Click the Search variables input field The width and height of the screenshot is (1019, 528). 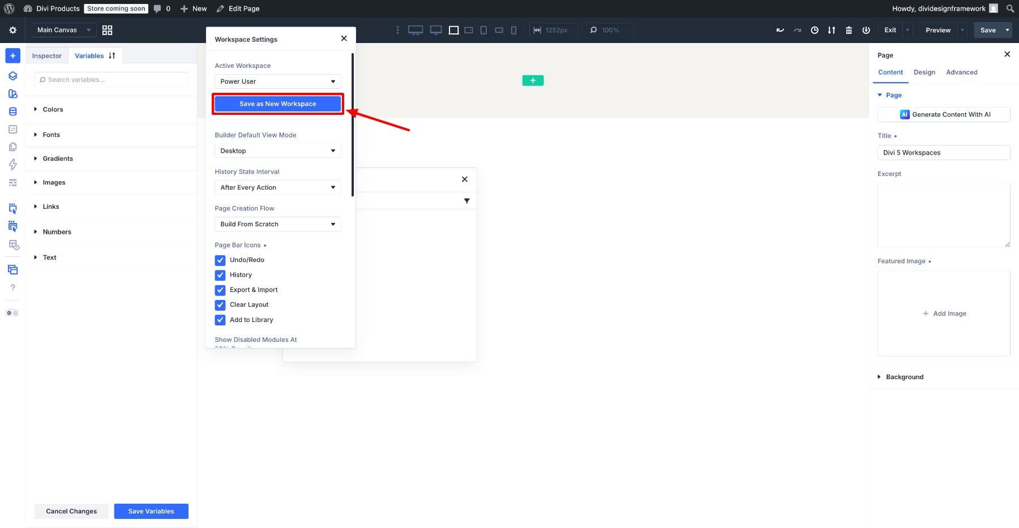111,80
